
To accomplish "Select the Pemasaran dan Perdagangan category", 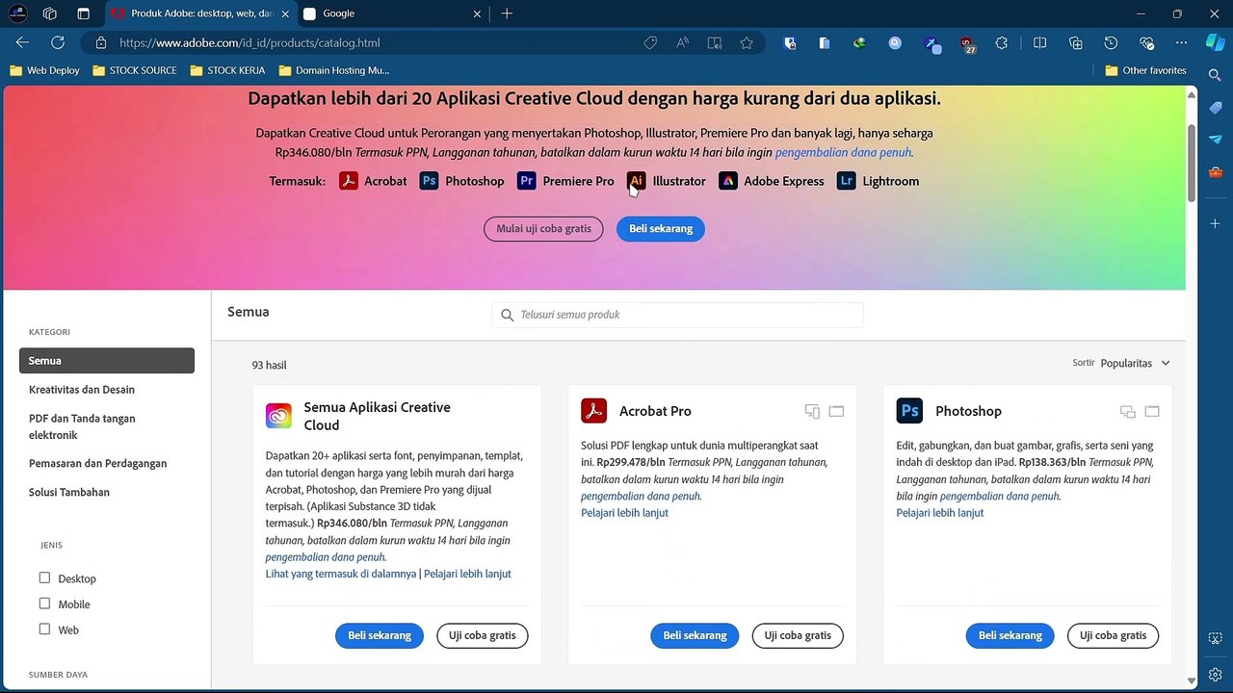I will (98, 463).
